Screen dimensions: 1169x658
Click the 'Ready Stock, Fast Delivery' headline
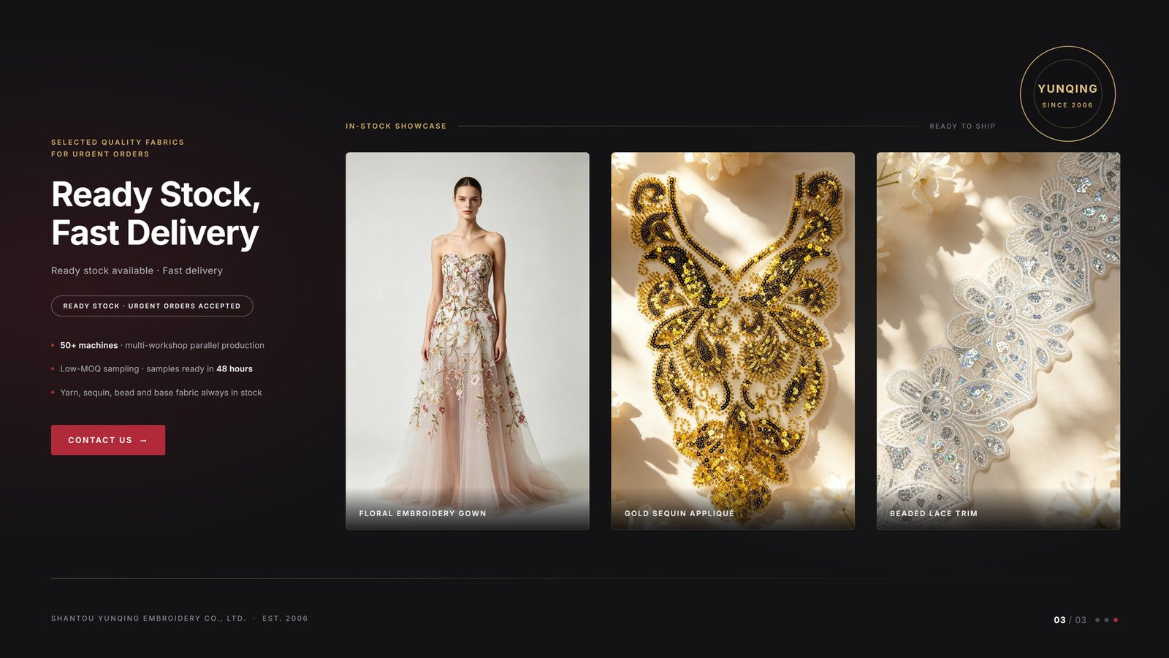coord(156,213)
